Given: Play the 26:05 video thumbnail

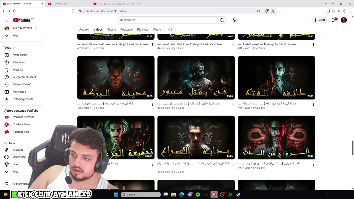Looking at the screenshot, I should 116,78.
